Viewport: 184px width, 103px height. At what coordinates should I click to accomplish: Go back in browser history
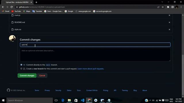[3, 7]
